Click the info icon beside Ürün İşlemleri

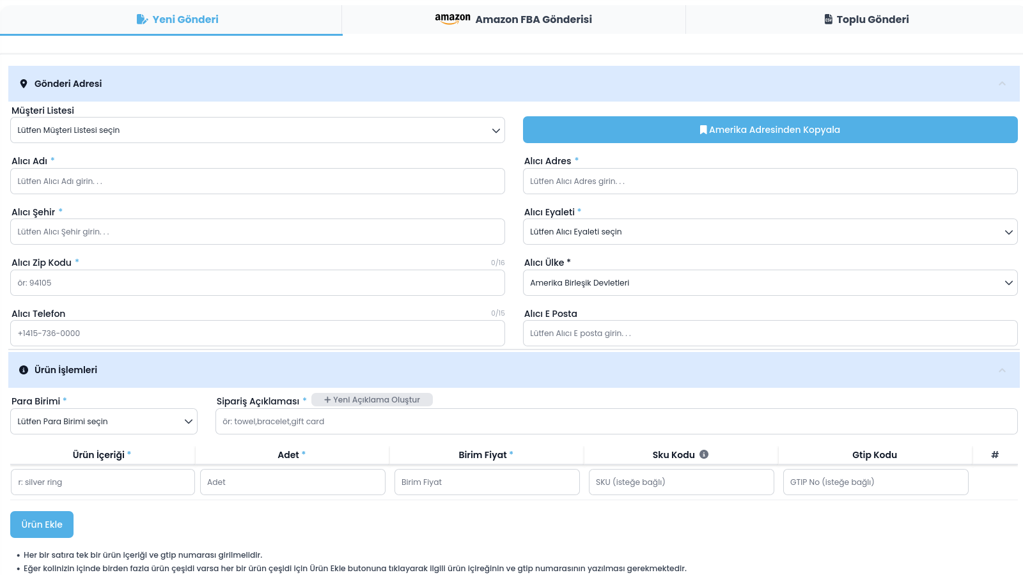click(x=24, y=370)
